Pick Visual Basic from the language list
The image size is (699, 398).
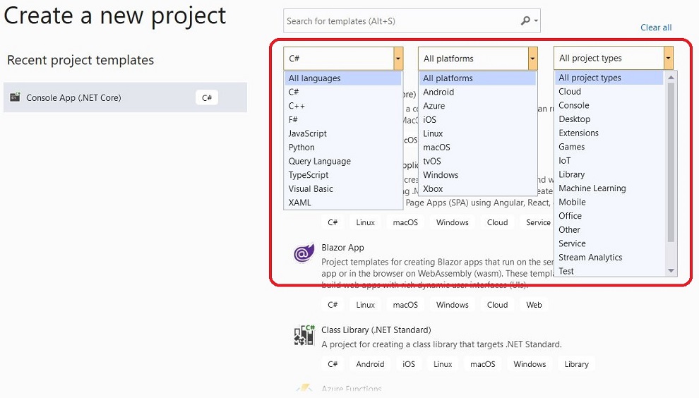coord(343,188)
